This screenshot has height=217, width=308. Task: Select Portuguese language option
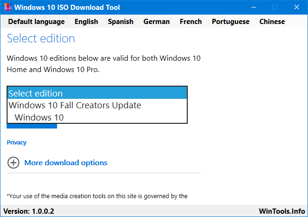[231, 22]
